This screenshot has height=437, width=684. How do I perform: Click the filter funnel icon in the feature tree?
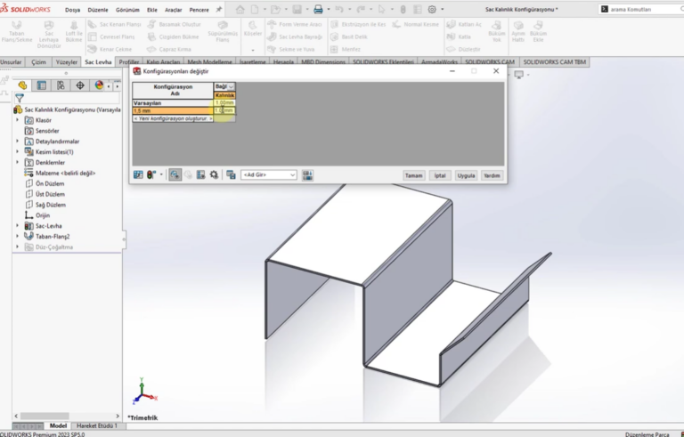tap(19, 98)
